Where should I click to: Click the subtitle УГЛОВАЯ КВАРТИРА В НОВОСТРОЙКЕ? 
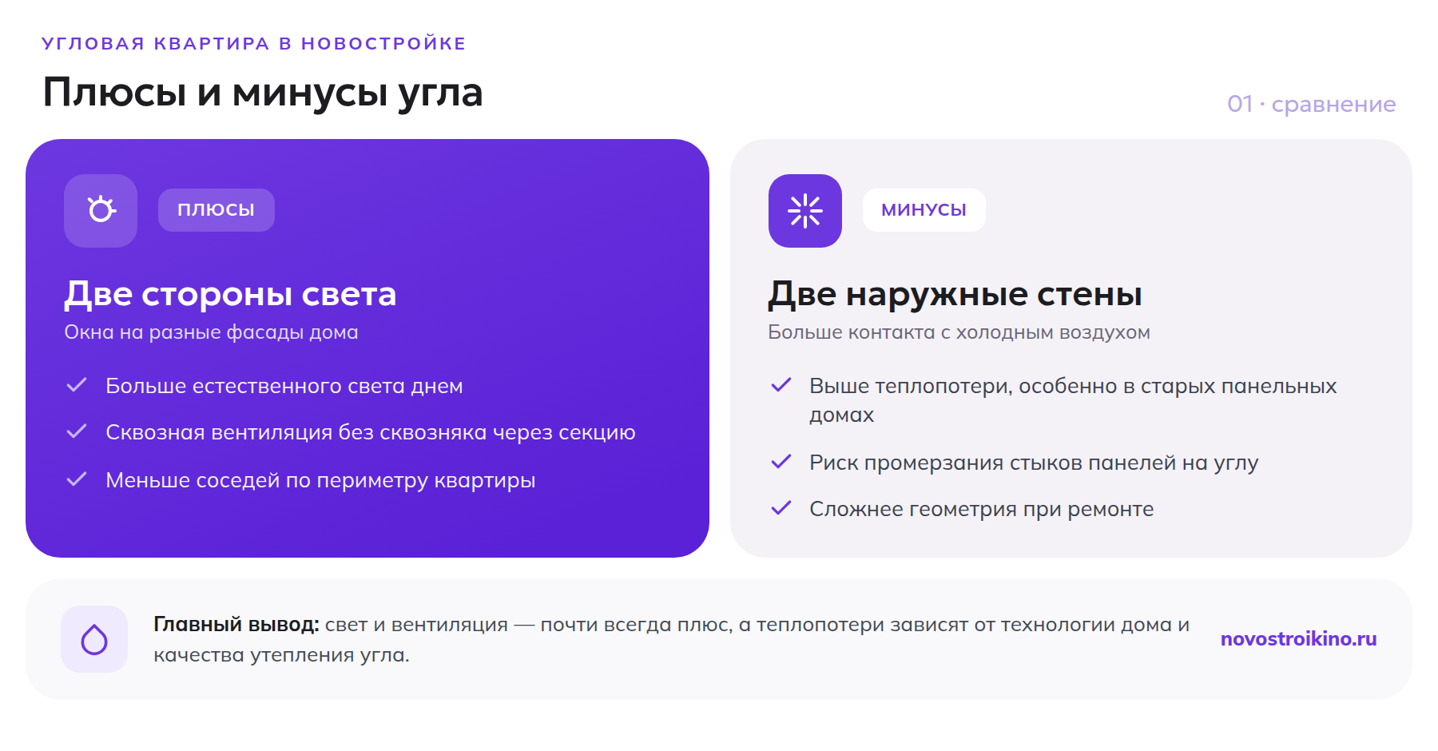point(254,43)
